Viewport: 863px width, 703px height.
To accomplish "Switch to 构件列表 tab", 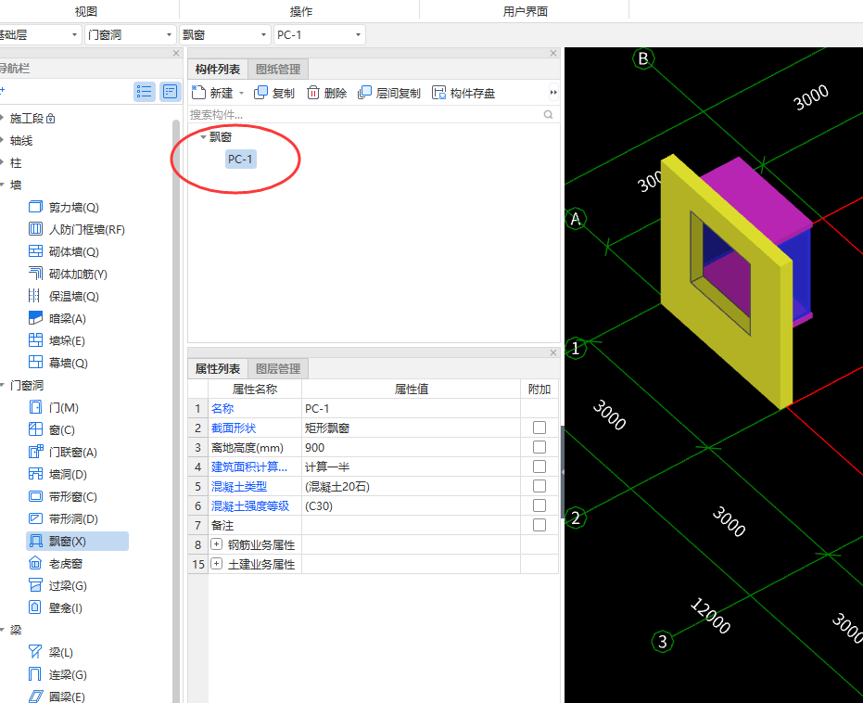I will pyautogui.click(x=218, y=70).
